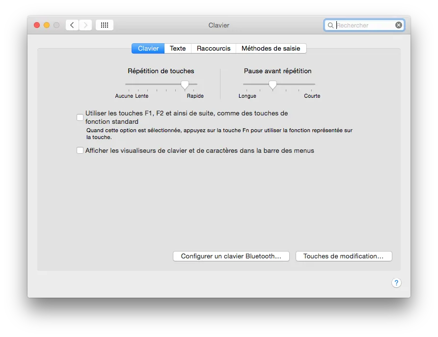The height and width of the screenshot is (337, 438).
Task: Click the Pause avant répétition slider knob
Action: tap(273, 85)
